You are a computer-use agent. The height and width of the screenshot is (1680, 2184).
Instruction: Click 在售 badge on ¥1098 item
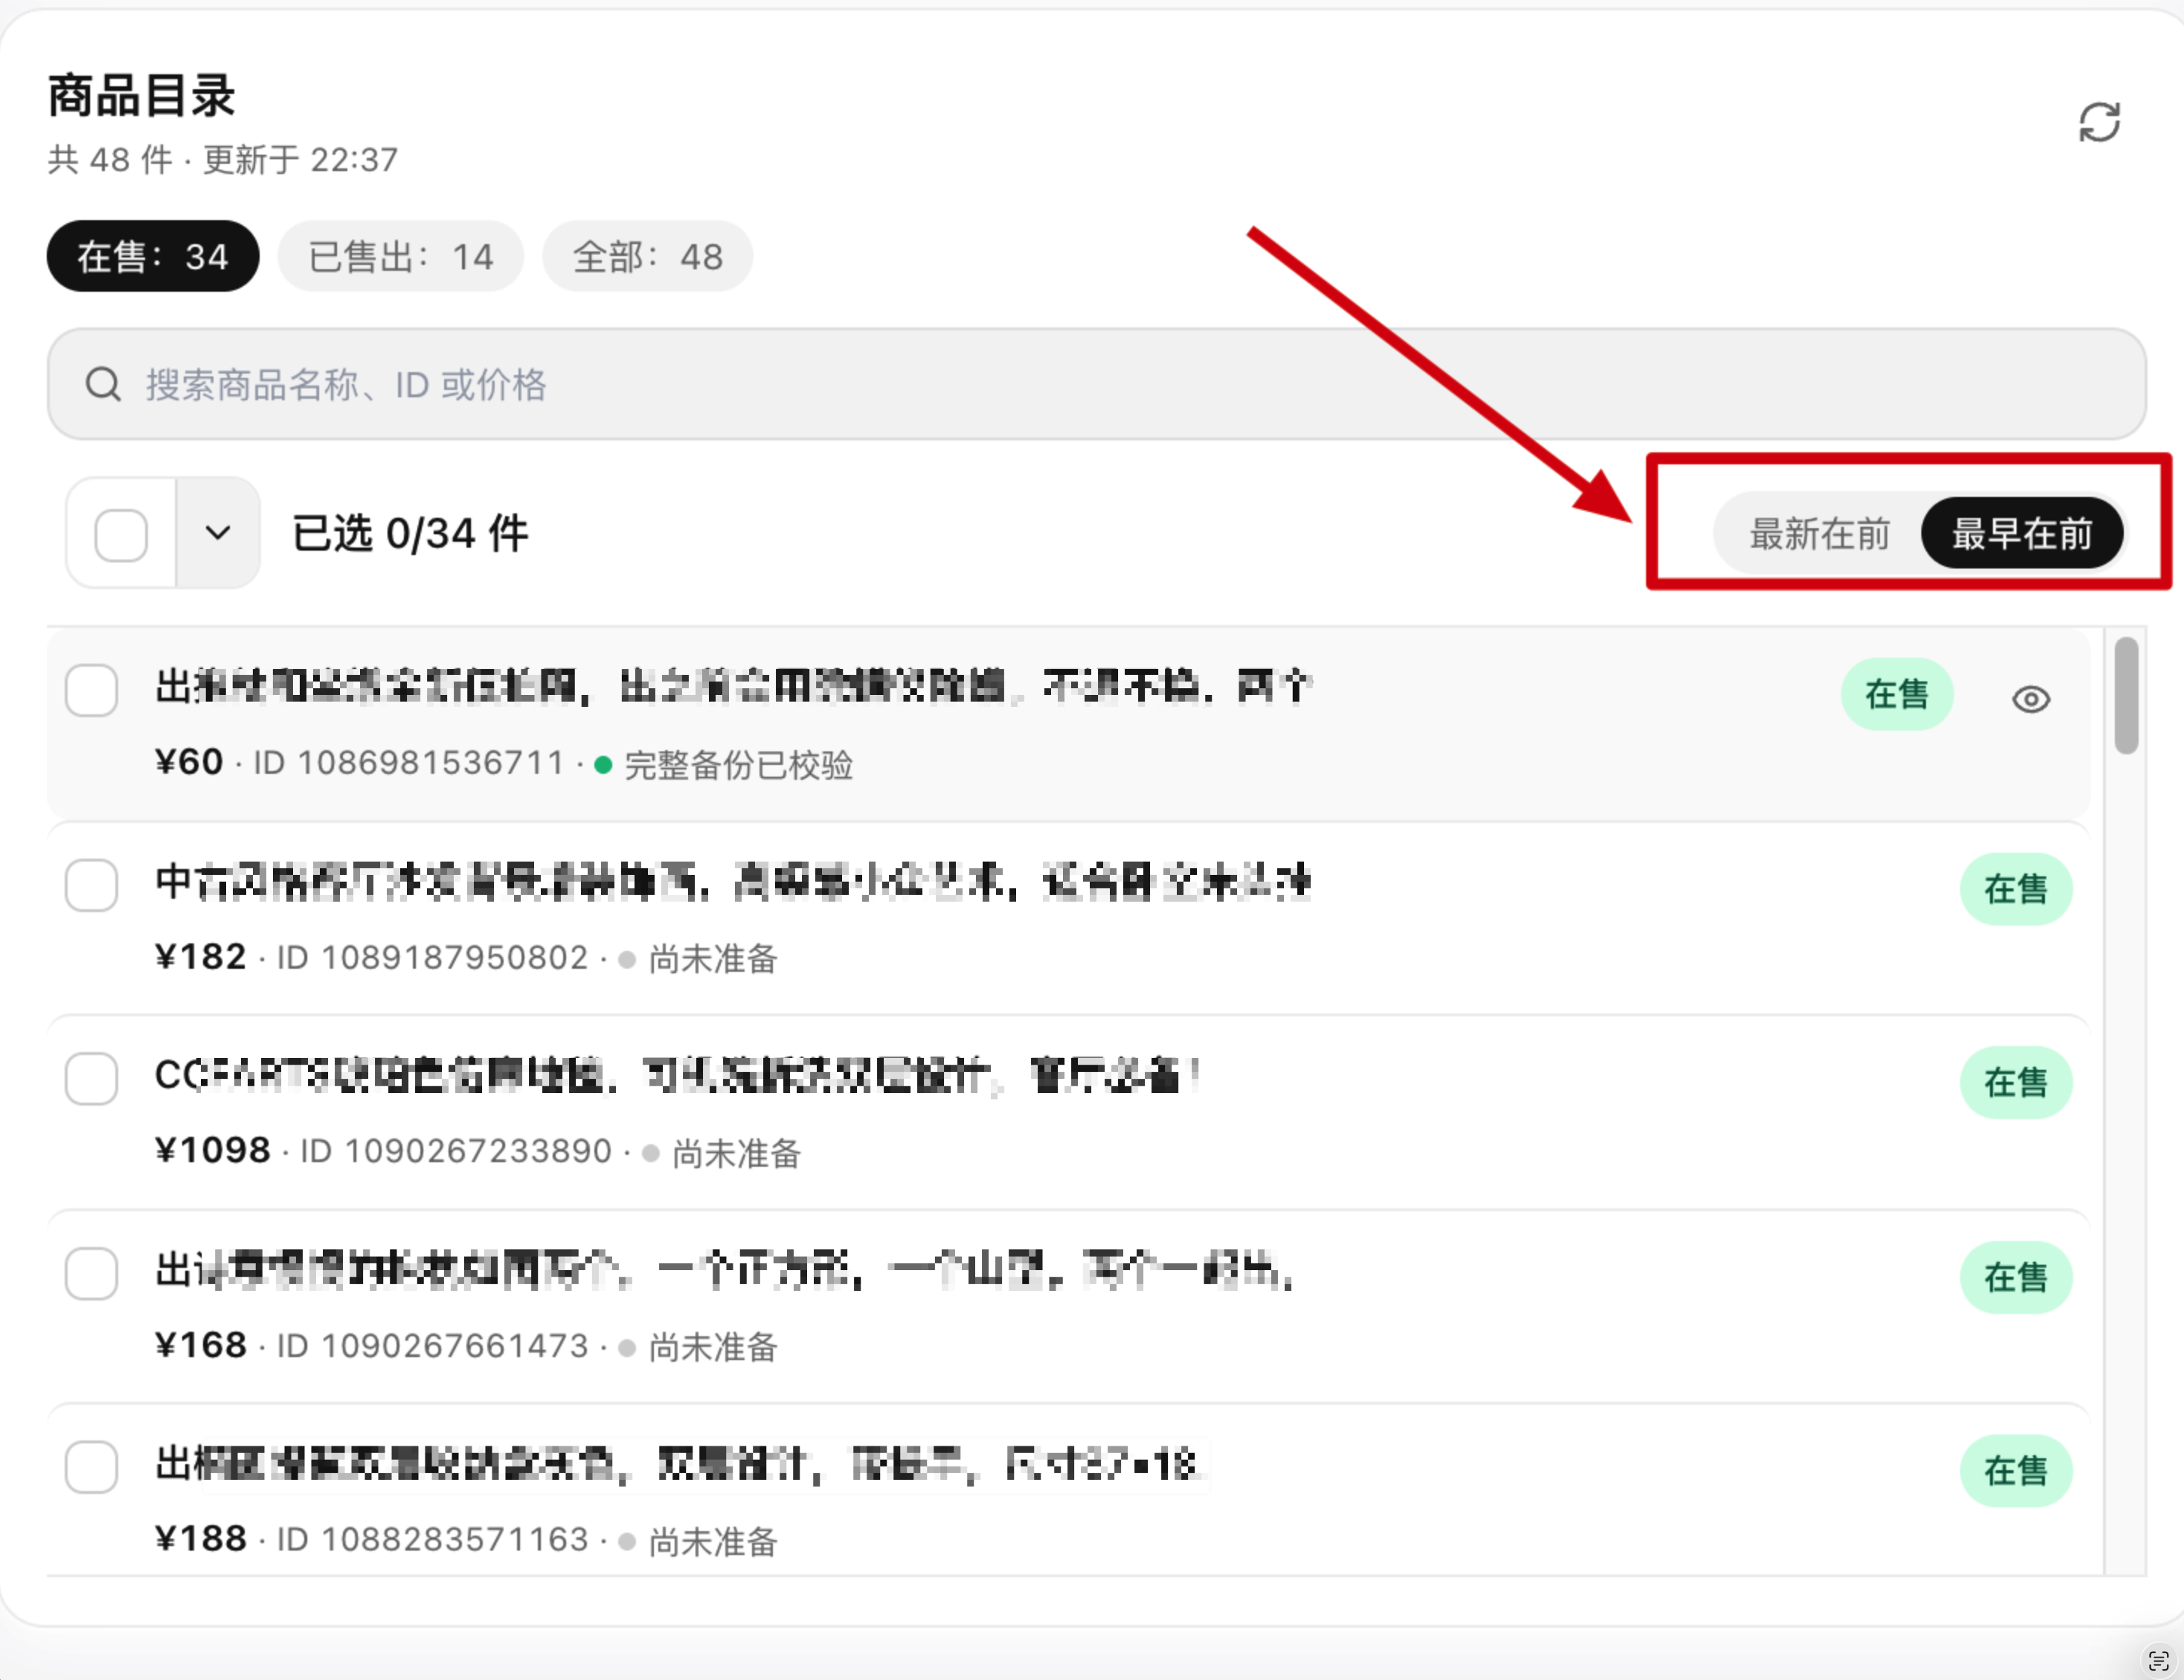click(x=2015, y=1083)
